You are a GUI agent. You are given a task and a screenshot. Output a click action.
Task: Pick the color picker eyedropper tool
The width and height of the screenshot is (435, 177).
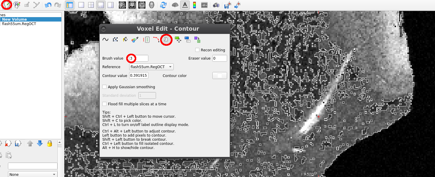point(135,40)
